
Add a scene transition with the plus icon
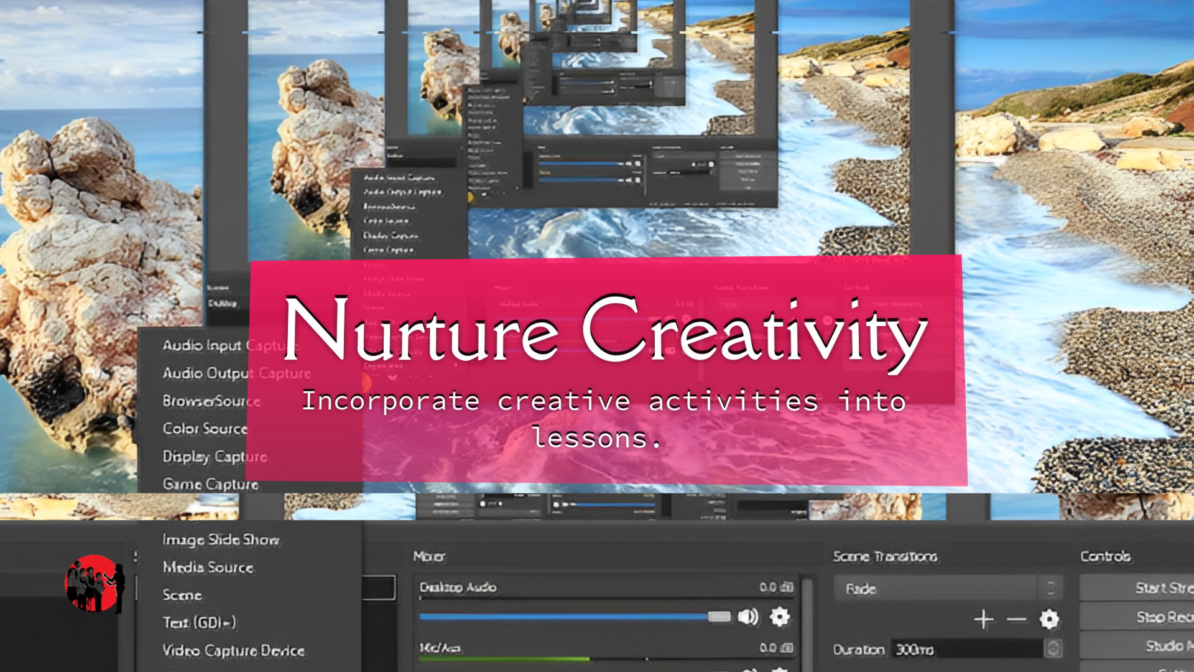pos(983,619)
